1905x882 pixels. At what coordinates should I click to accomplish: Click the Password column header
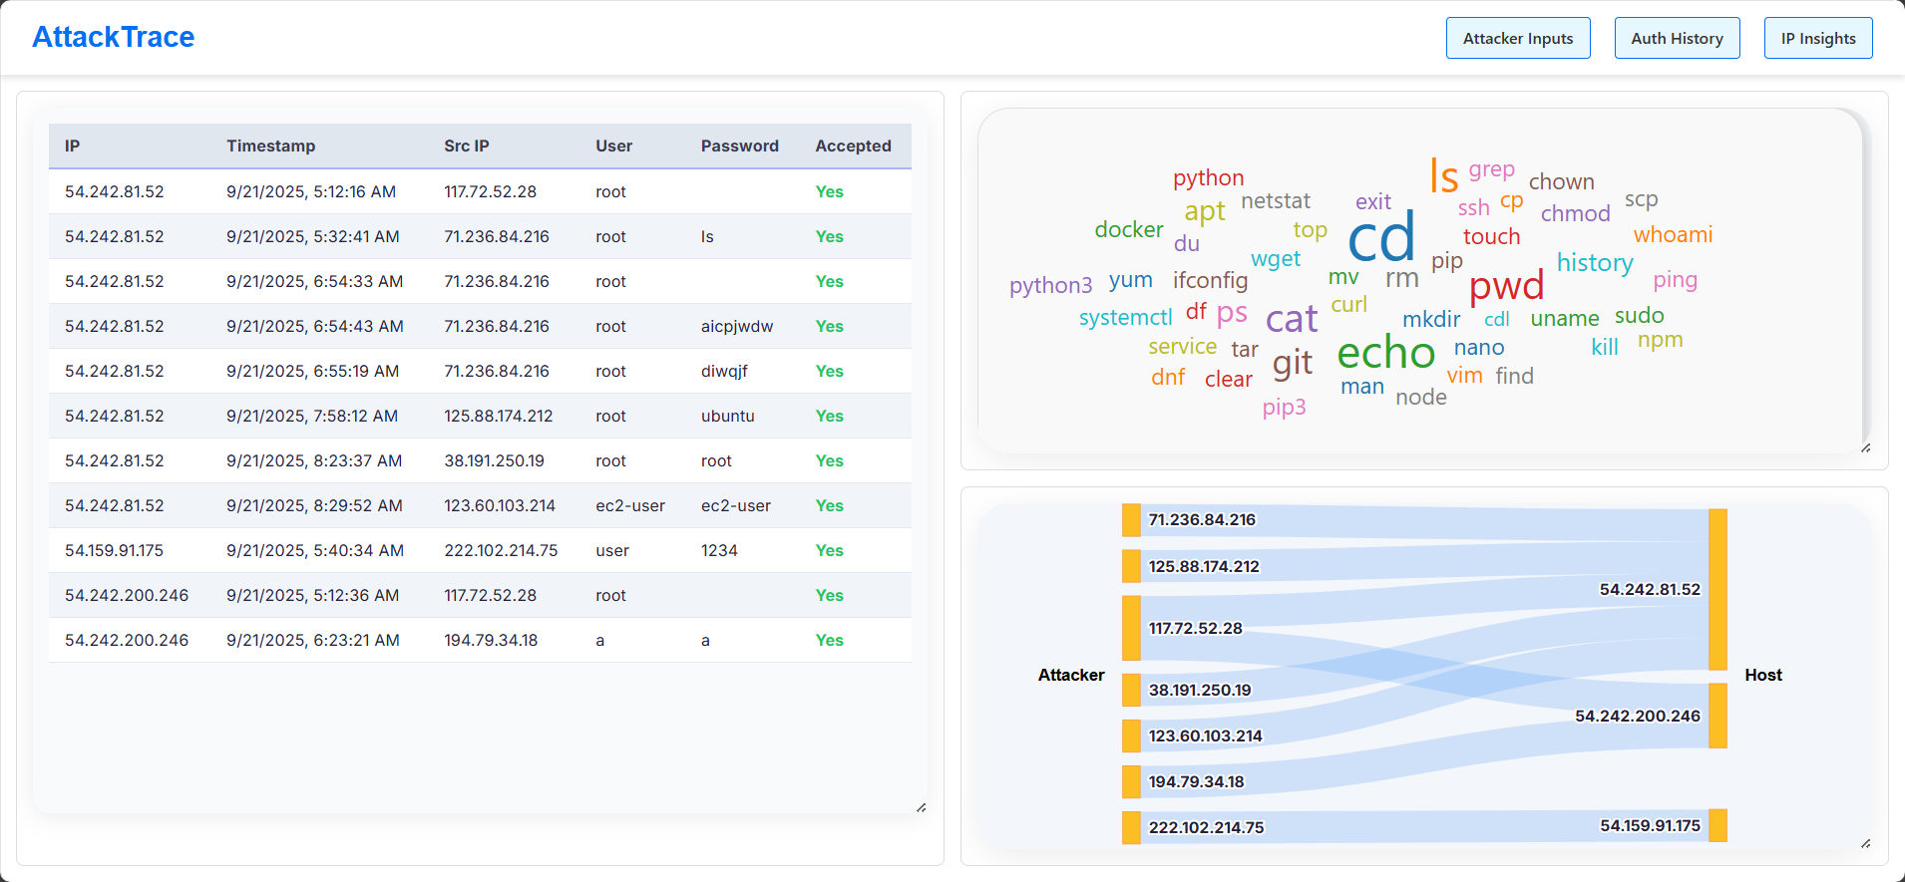coord(739,146)
